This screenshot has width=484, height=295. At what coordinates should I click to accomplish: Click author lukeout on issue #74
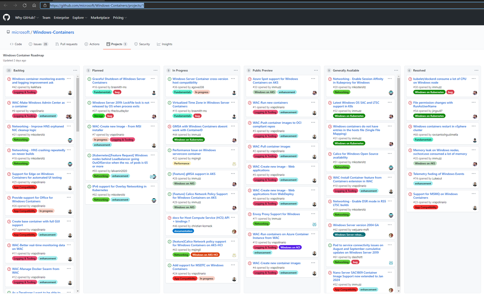tap(437, 179)
